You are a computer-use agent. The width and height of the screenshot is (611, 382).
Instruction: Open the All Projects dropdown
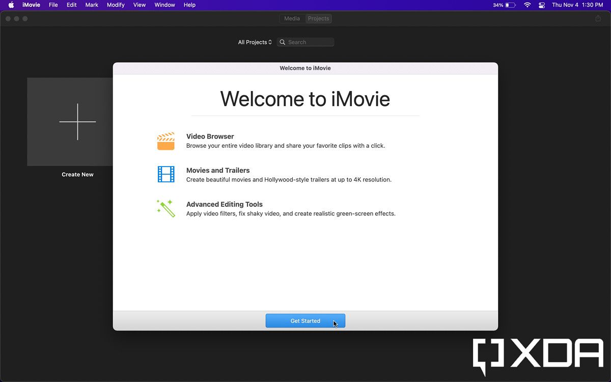255,42
